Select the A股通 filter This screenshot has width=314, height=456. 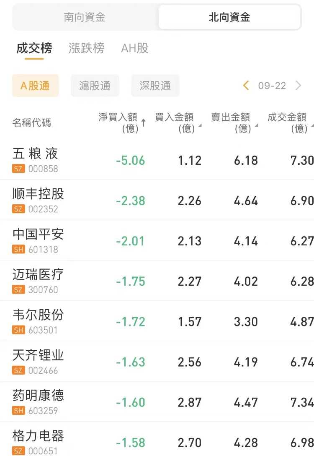[35, 86]
